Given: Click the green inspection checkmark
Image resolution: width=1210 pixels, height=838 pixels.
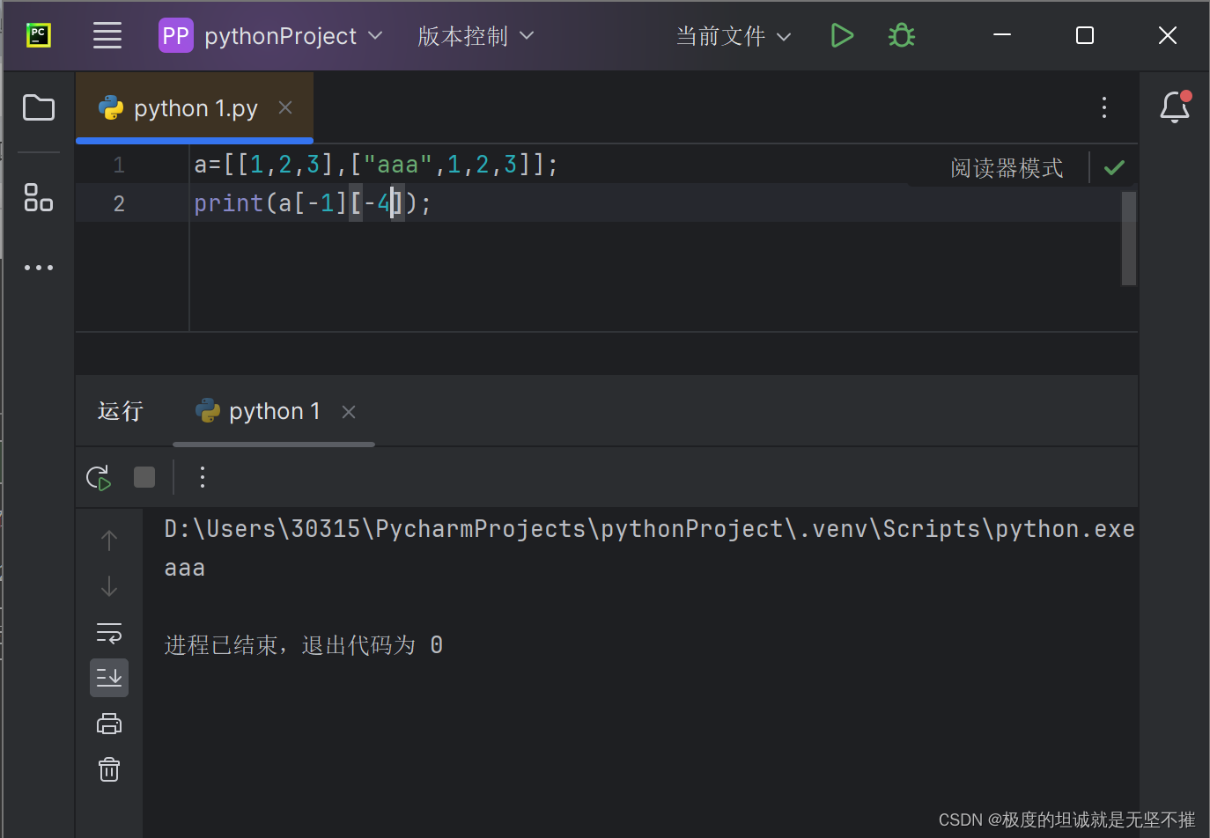Looking at the screenshot, I should pyautogui.click(x=1113, y=167).
